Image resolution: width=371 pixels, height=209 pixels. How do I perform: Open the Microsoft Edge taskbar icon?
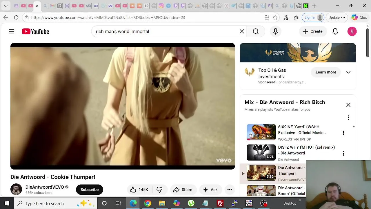coord(133,203)
